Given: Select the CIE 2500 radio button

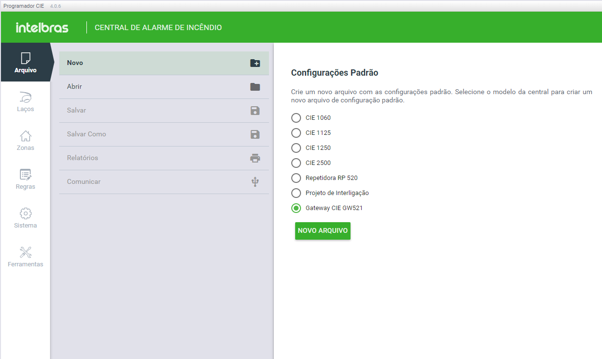Looking at the screenshot, I should [296, 163].
